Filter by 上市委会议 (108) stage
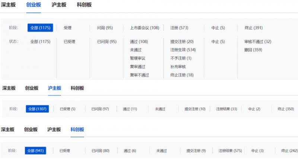This screenshot has height=159, width=298. (144, 28)
